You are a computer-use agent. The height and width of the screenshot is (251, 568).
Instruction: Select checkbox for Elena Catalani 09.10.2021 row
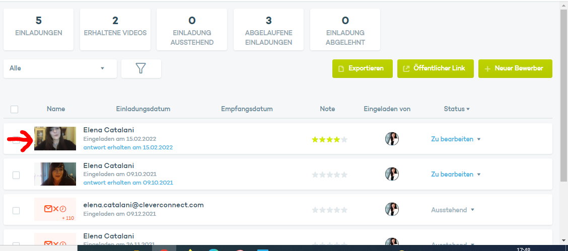[16, 175]
